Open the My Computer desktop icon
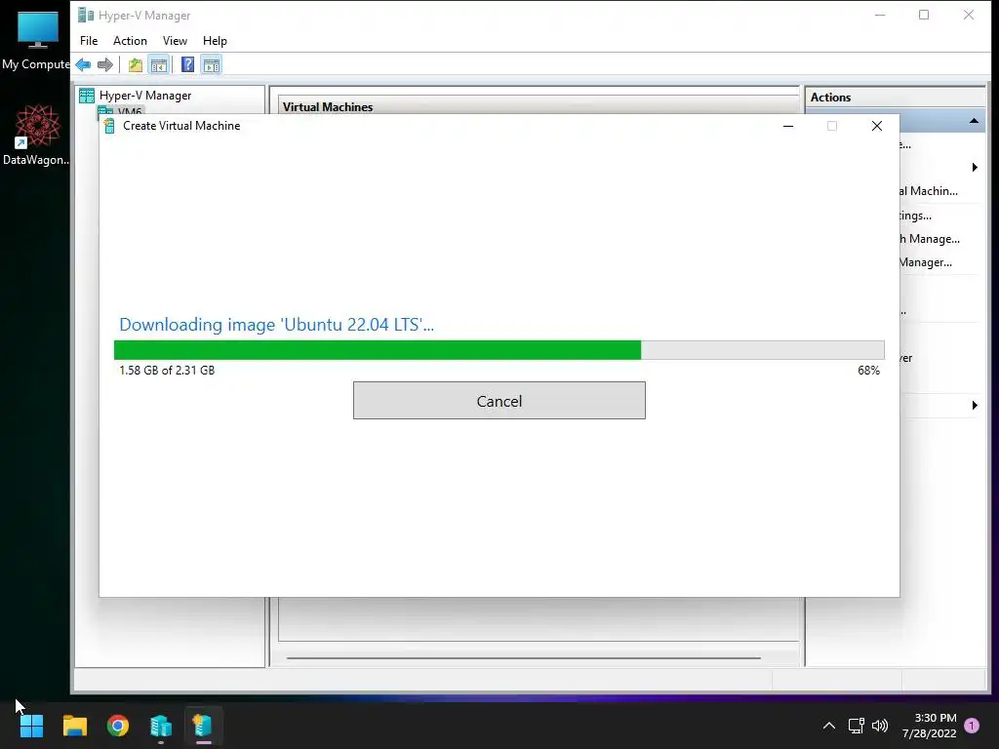 click(x=36, y=41)
